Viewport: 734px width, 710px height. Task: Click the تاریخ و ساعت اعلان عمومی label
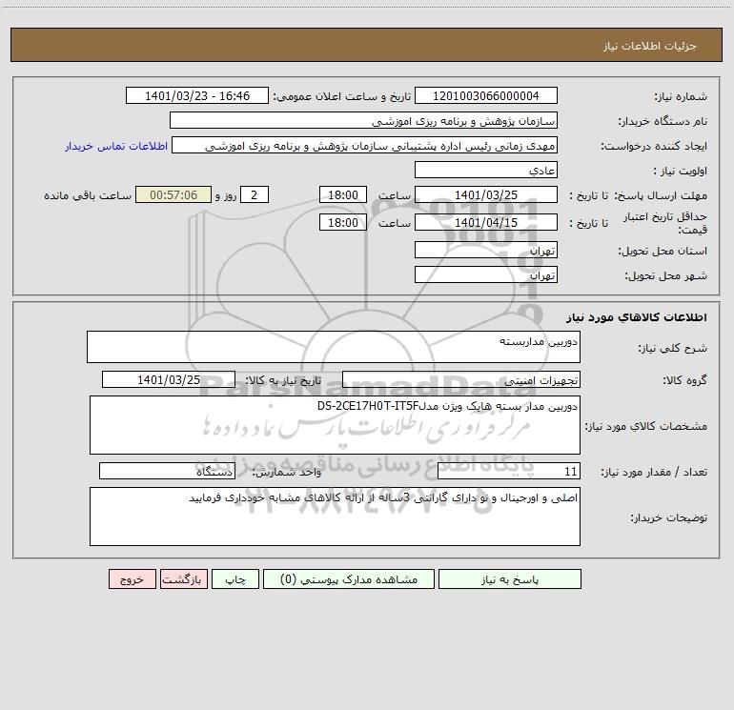coord(342,96)
